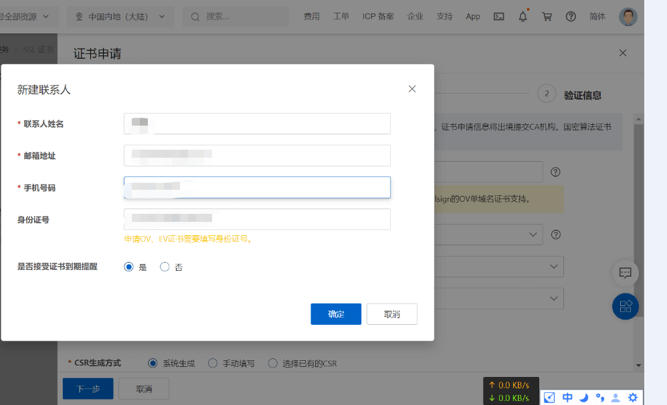667x405 pixels.
Task: Open the Cloud Shell terminal icon
Action: coord(498,17)
